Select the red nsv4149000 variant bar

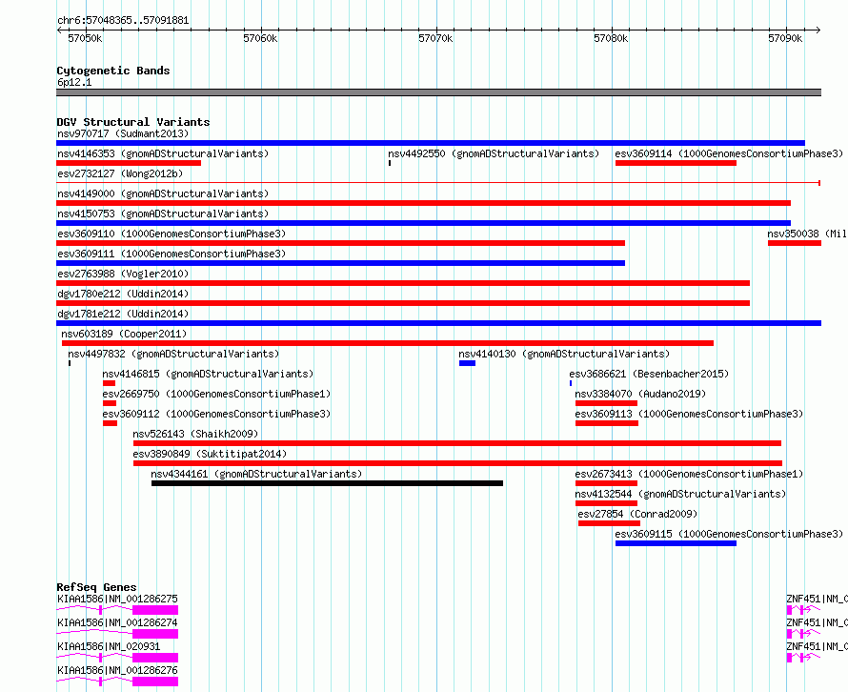point(423,203)
